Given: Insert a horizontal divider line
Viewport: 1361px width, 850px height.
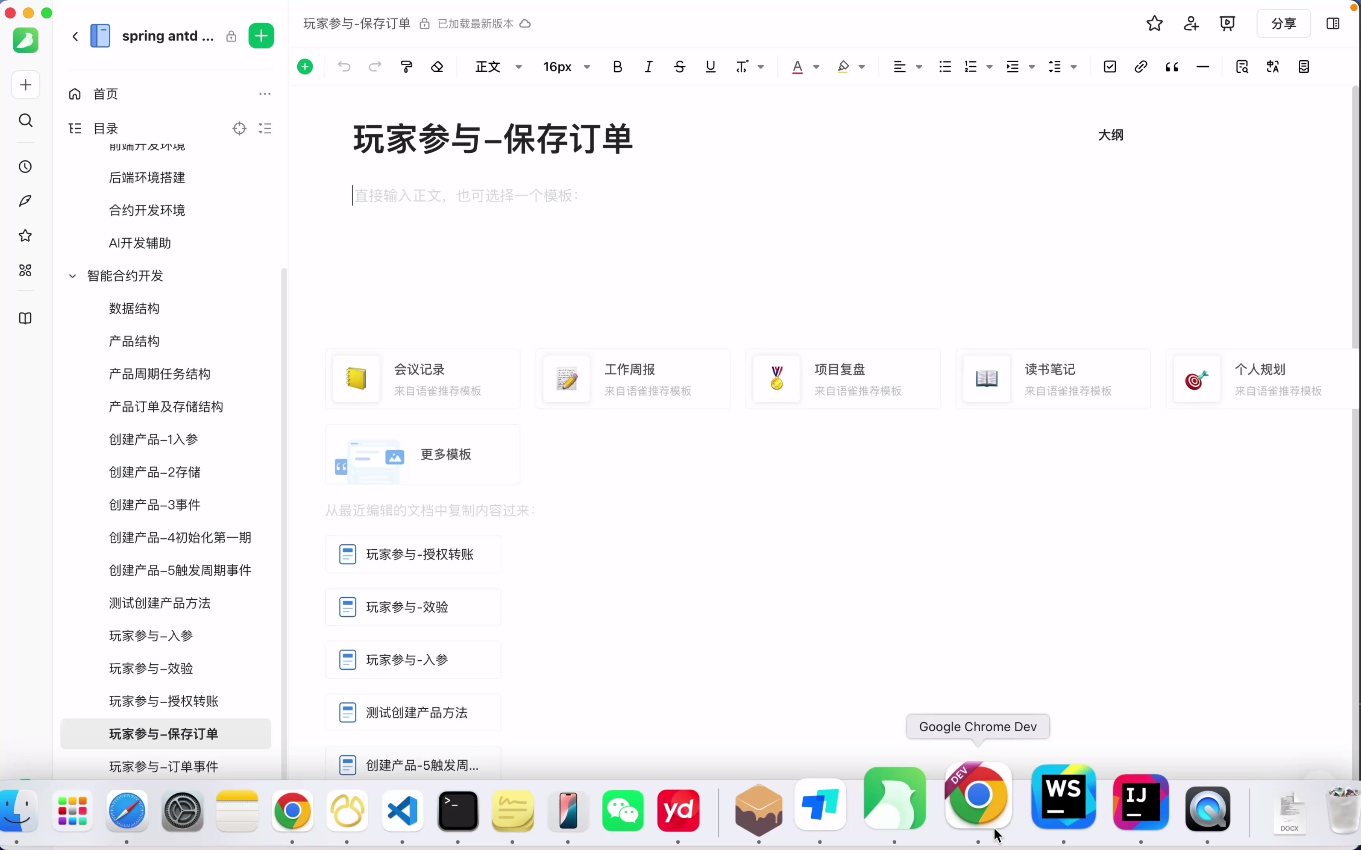Looking at the screenshot, I should pyautogui.click(x=1203, y=67).
